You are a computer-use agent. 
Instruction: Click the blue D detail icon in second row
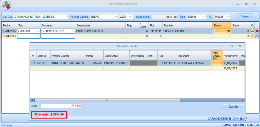point(257,36)
